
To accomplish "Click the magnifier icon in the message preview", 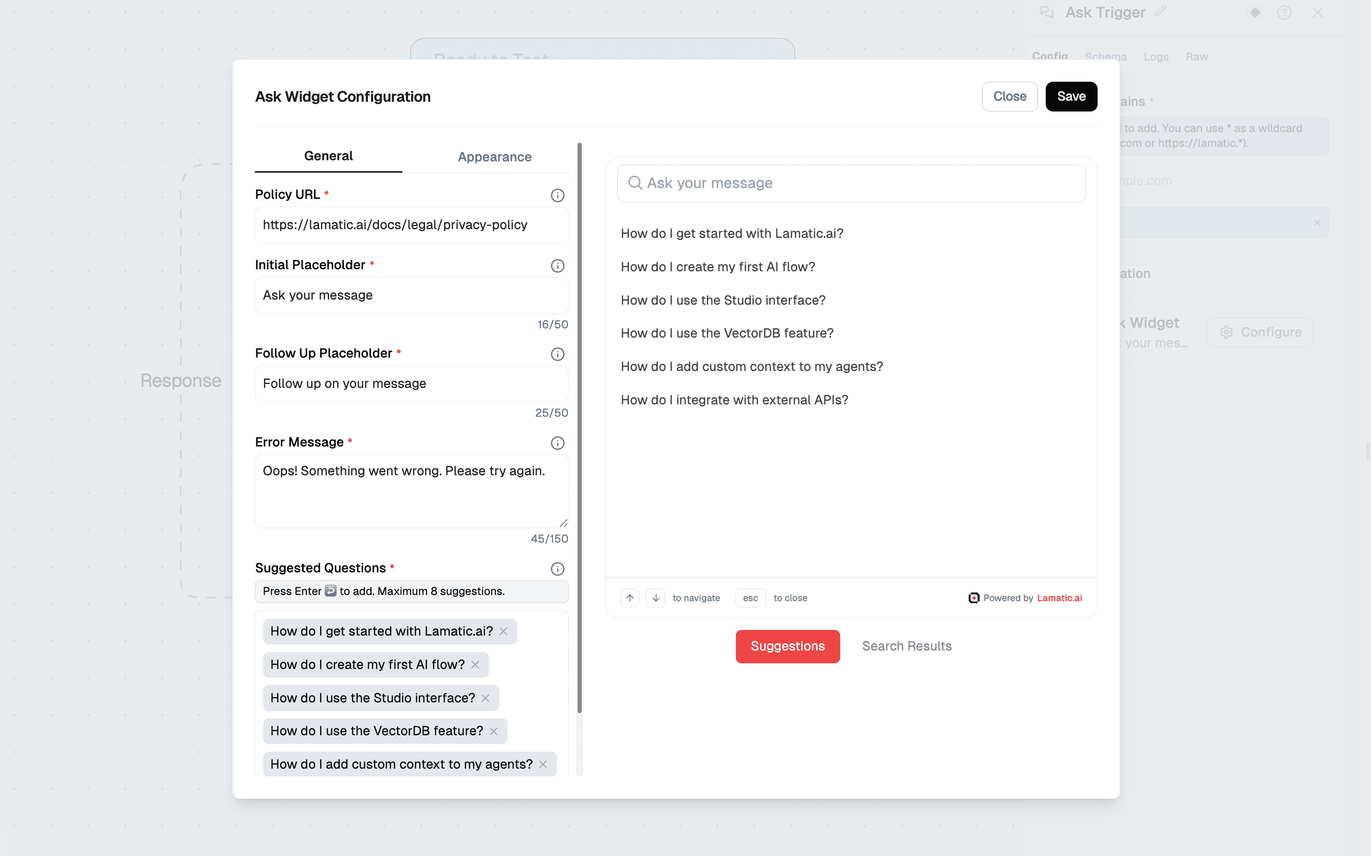I will point(635,183).
